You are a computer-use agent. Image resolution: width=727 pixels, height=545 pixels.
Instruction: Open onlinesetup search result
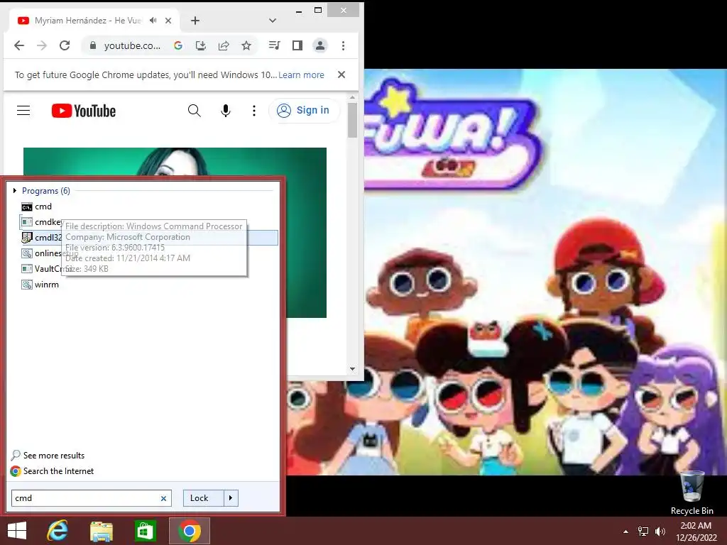[49, 253]
